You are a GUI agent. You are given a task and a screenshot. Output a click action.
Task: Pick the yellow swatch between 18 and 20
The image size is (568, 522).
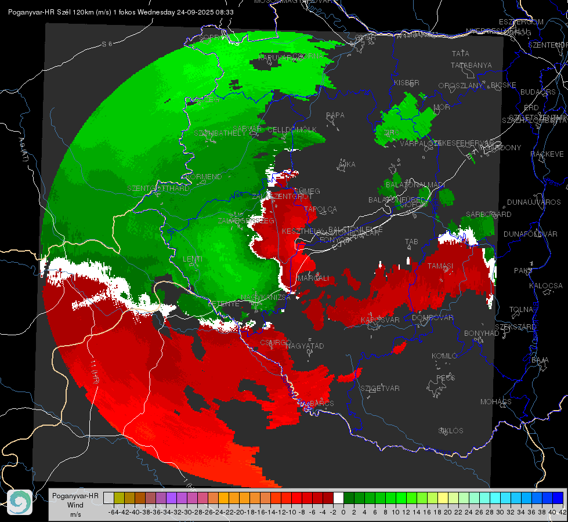(443, 498)
